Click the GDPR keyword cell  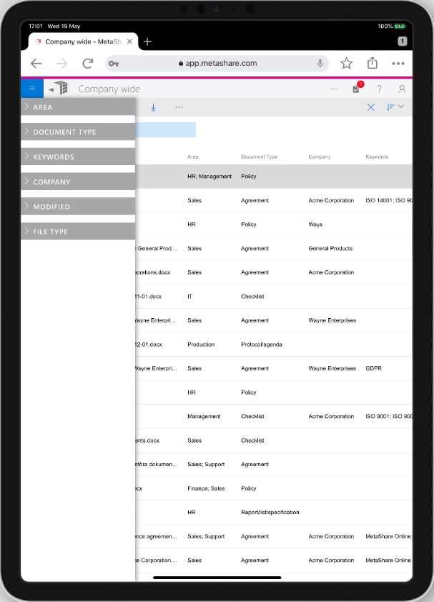(x=373, y=368)
